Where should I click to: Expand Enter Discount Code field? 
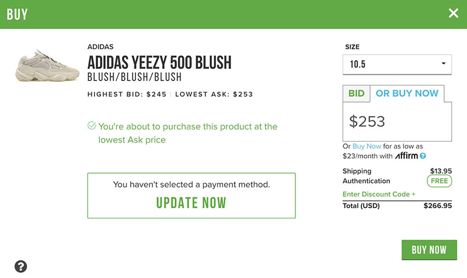coord(379,194)
